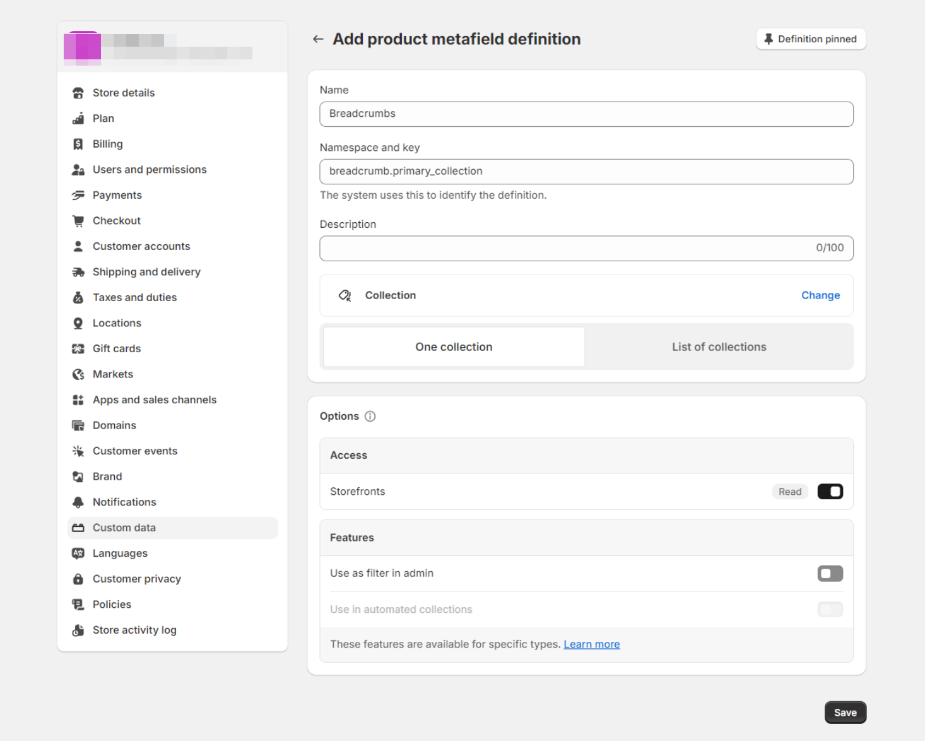
Task: Open Customer privacy settings
Action: pos(137,579)
